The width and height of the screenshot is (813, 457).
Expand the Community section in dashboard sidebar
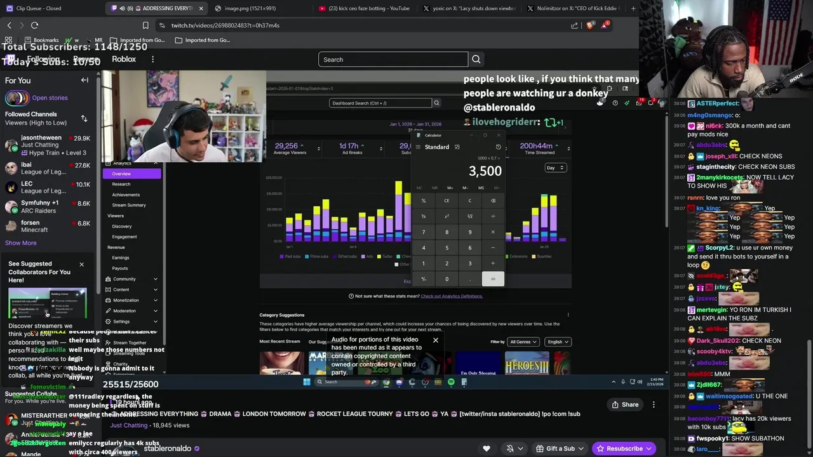132,279
